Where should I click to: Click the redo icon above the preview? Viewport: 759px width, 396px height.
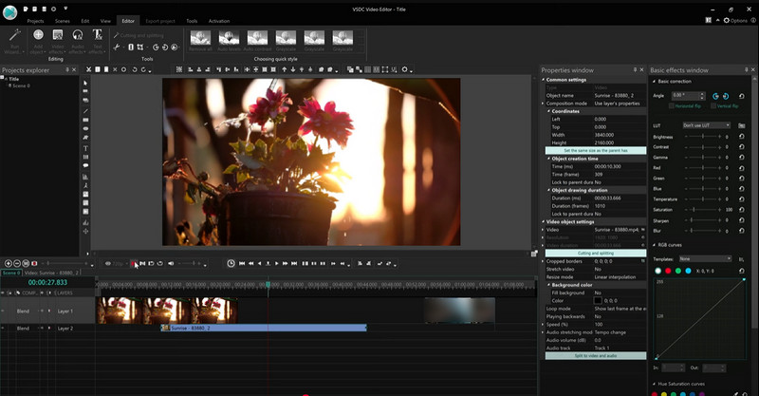pyautogui.click(x=143, y=69)
